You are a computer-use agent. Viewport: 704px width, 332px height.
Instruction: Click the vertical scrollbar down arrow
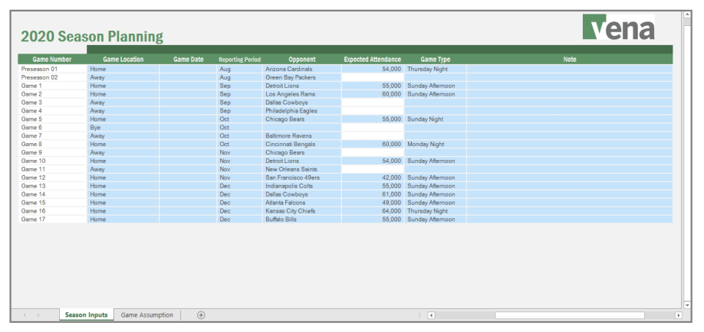[687, 304]
